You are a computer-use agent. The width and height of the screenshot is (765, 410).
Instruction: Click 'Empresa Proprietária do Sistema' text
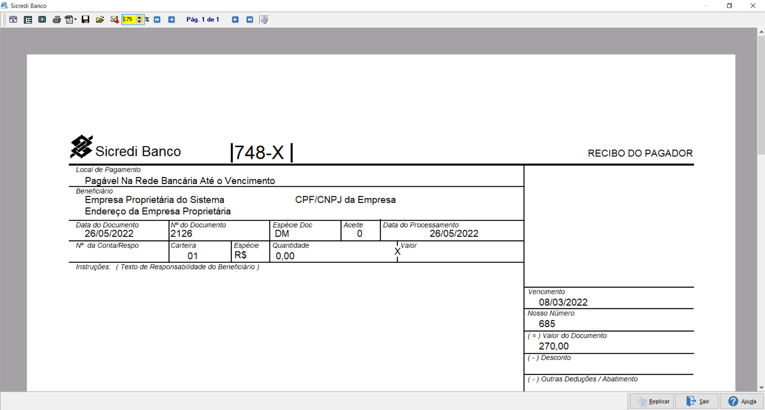tap(154, 200)
